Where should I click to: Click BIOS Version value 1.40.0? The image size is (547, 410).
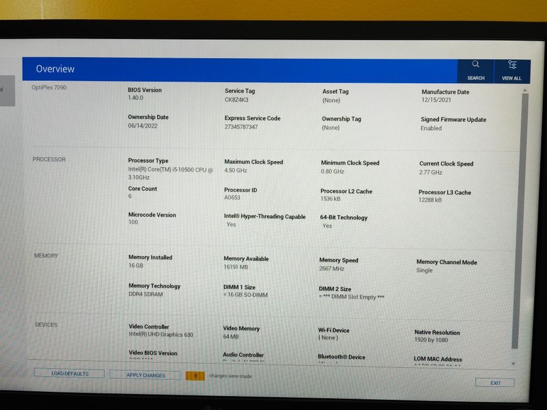[135, 98]
